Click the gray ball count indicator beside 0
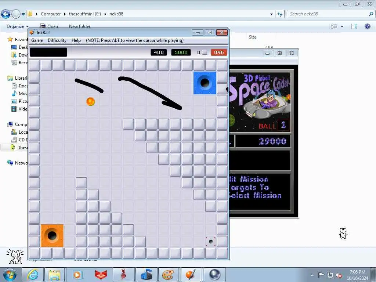The image size is (376, 282). coord(204,52)
